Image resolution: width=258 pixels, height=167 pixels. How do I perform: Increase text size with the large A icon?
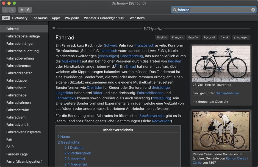pyautogui.click(x=29, y=10)
